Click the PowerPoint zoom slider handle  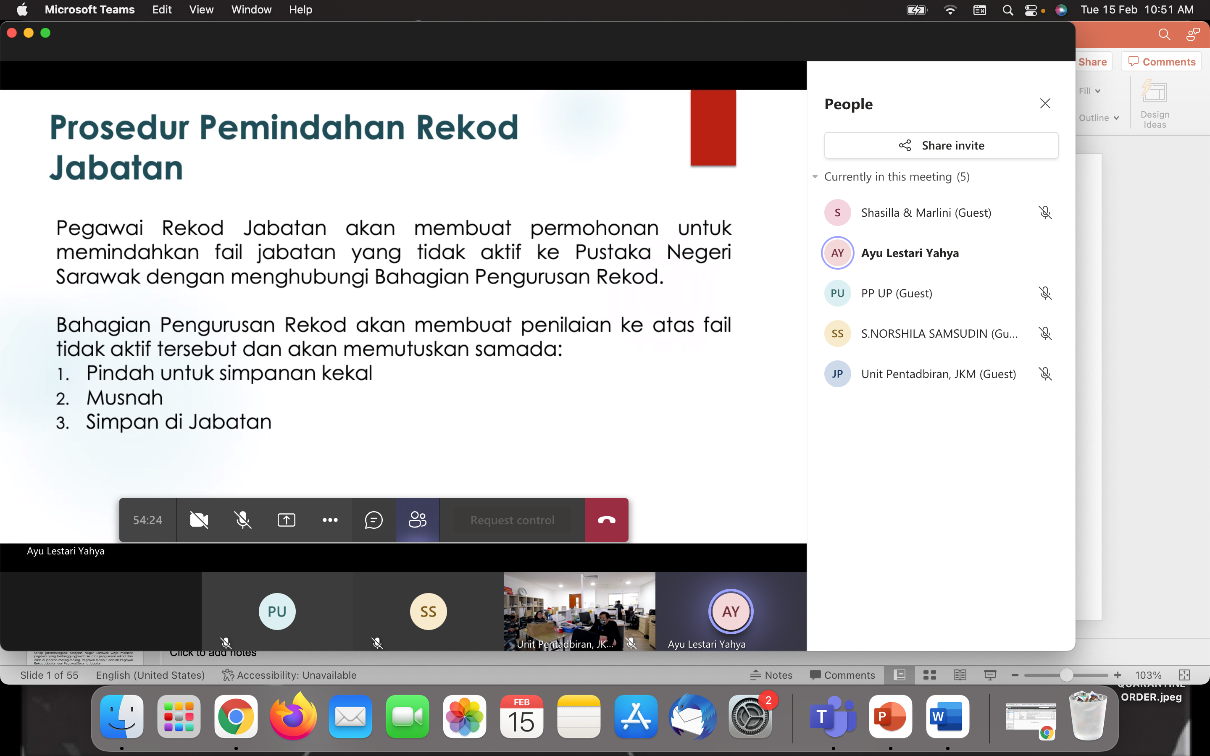pyautogui.click(x=1066, y=675)
